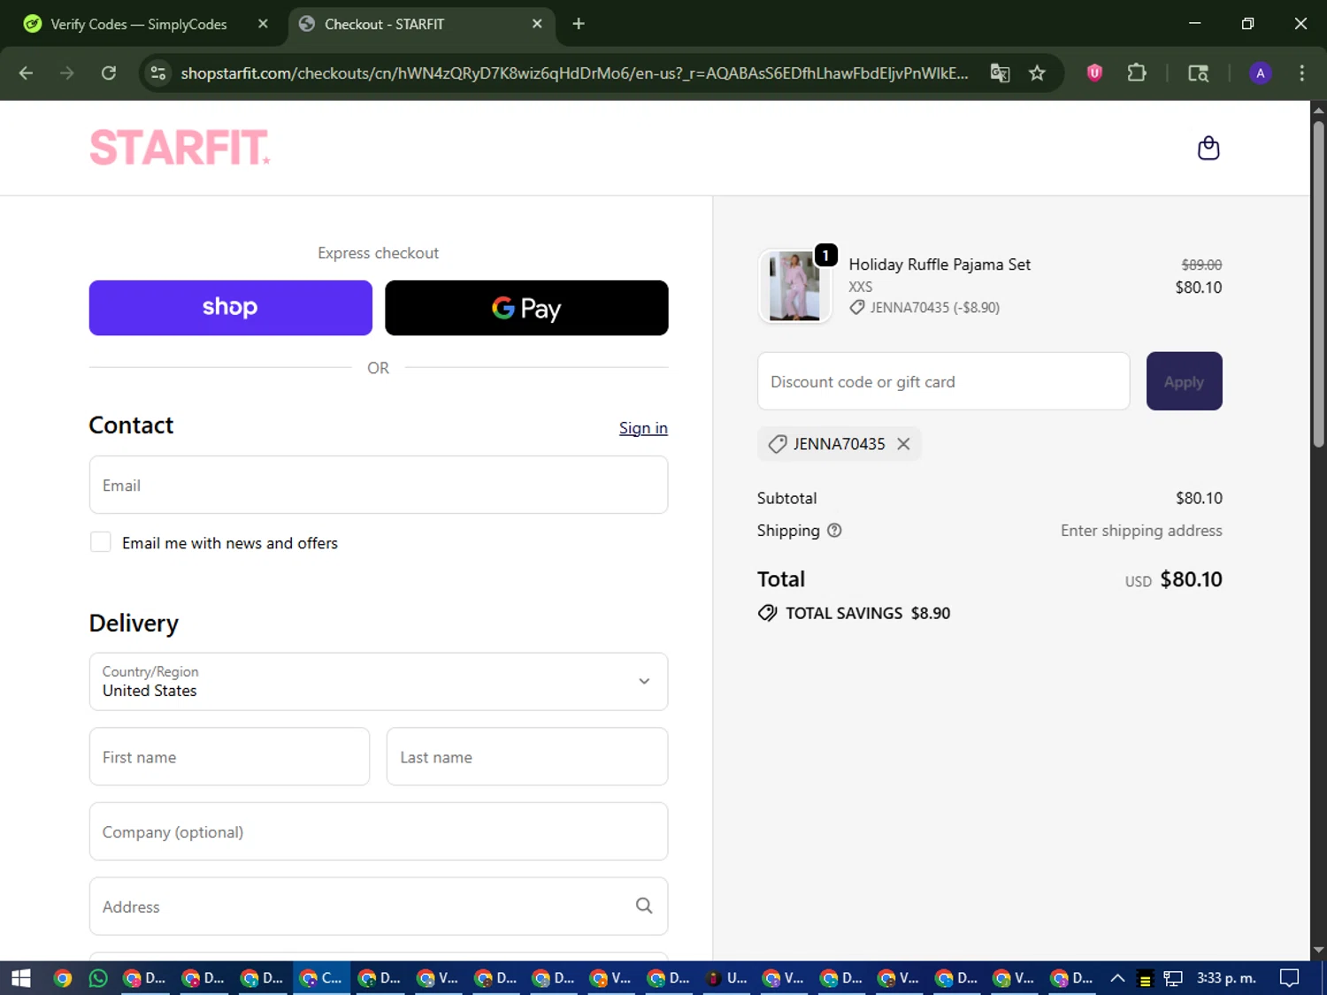
Task: Click the yellow tray app icon
Action: (x=1145, y=979)
